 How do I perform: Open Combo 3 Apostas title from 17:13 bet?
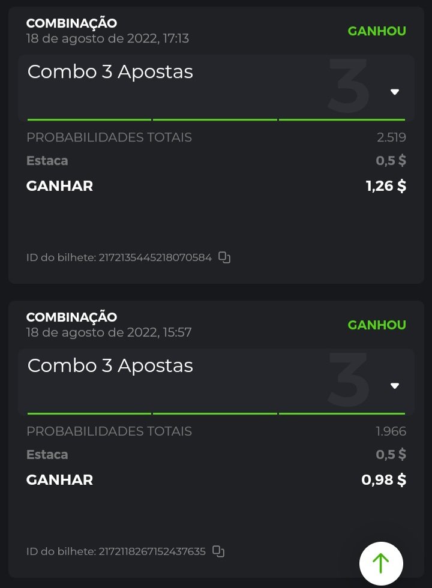(110, 72)
